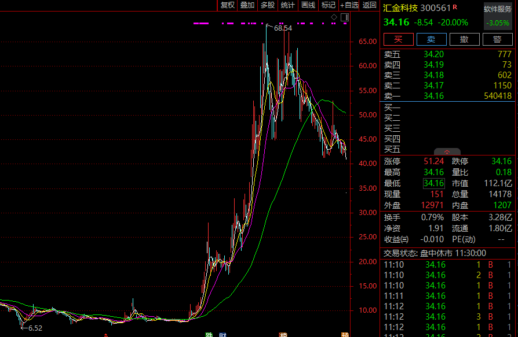
Task: Click the 撤 cancel order button
Action: 465,39
